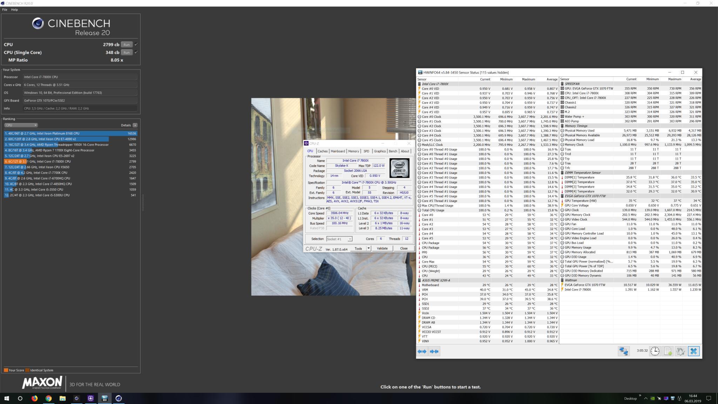The width and height of the screenshot is (718, 404).
Task: Click GPU Temperature (HW) sensor row
Action: 631,201
